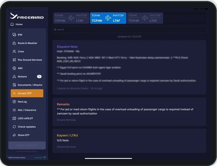Click the home indicator bar
Image resolution: width=217 pixels, height=166 pixels.
[108, 158]
